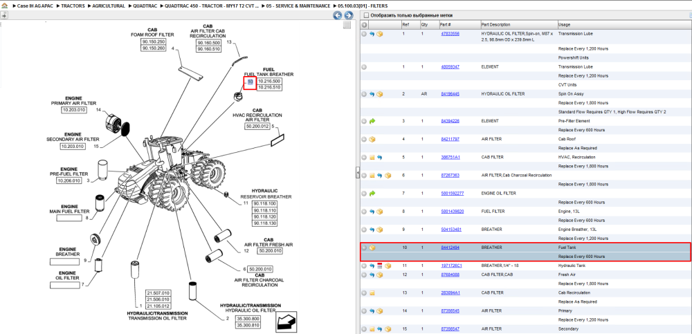Go to previous diagram with left arrow
Screen dimensions: 692x334
(337, 15)
